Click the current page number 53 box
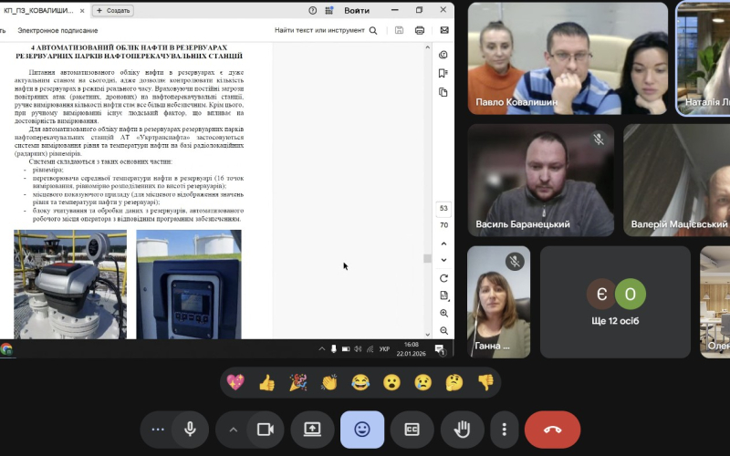The image size is (730, 456). tap(443, 209)
